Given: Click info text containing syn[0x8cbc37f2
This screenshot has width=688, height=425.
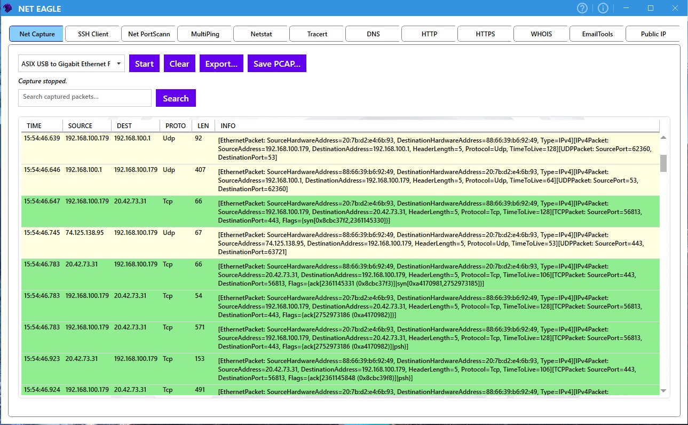Looking at the screenshot, I should coord(430,212).
